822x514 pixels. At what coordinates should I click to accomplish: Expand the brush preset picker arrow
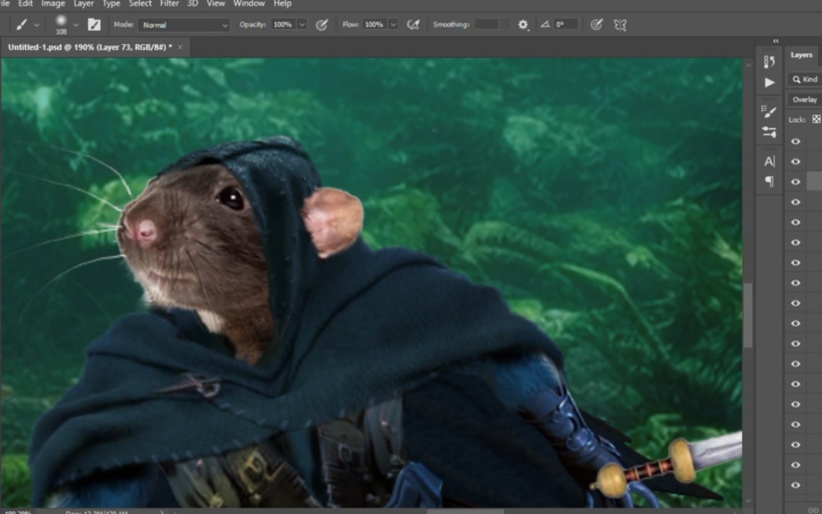pos(76,25)
